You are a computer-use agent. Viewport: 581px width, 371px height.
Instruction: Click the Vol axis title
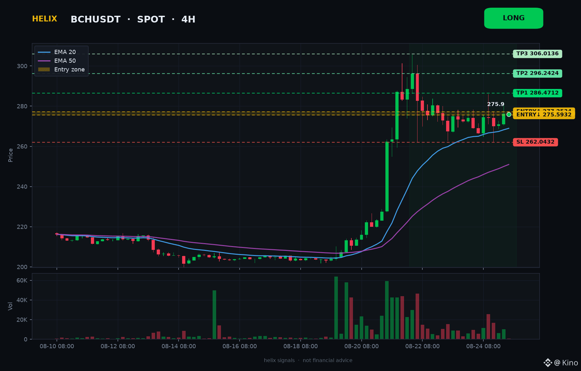click(x=10, y=306)
